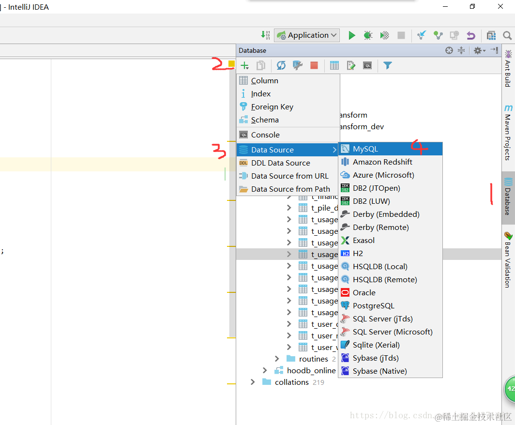Select Oracle data source
This screenshot has width=515, height=425.
tap(391, 293)
